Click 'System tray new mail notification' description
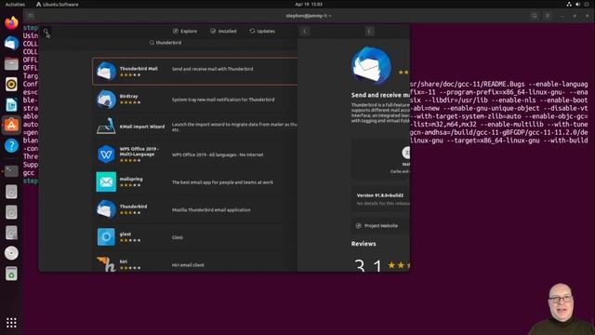 coord(223,100)
